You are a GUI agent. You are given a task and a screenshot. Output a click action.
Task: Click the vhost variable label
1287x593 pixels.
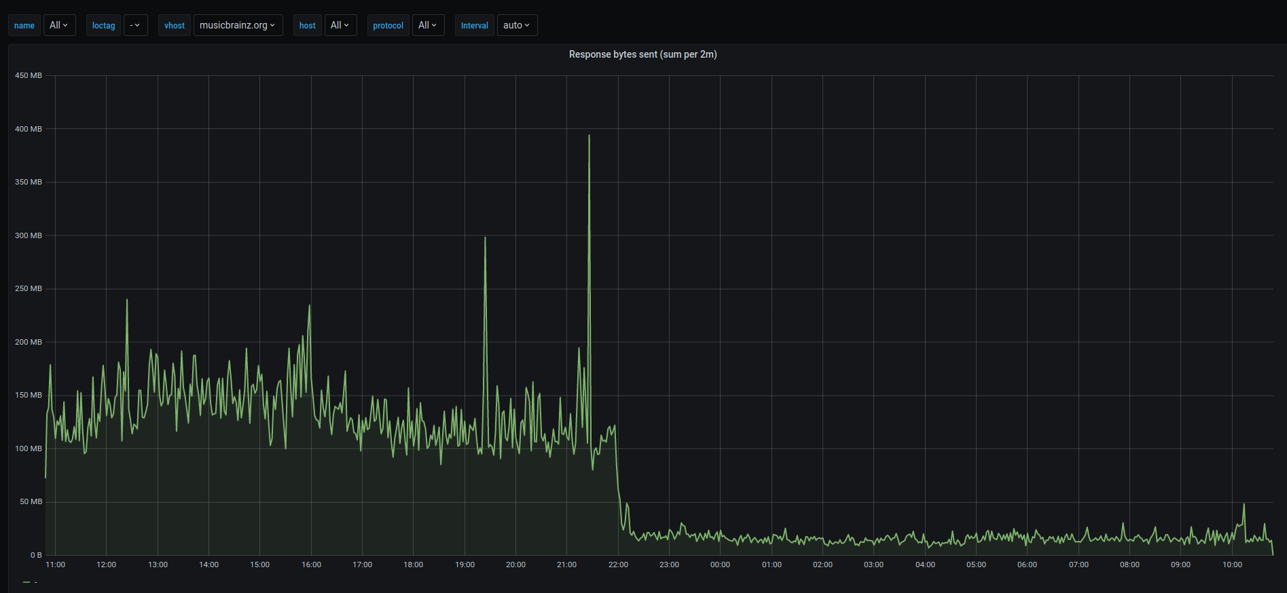[x=175, y=25]
